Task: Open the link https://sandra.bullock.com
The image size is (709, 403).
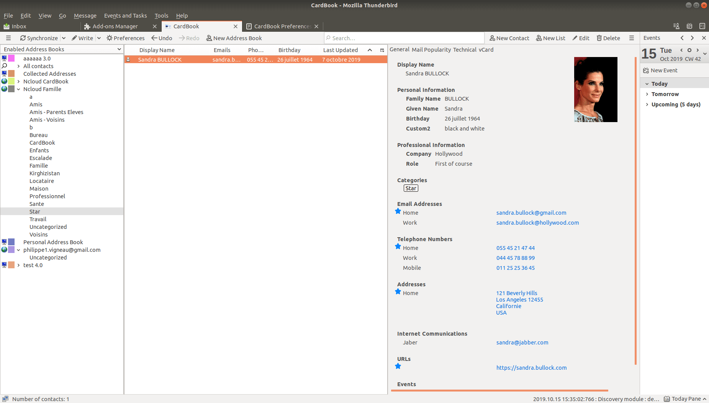Action: pyautogui.click(x=531, y=367)
